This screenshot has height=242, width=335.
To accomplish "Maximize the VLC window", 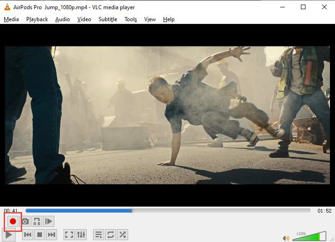I will [x=303, y=7].
